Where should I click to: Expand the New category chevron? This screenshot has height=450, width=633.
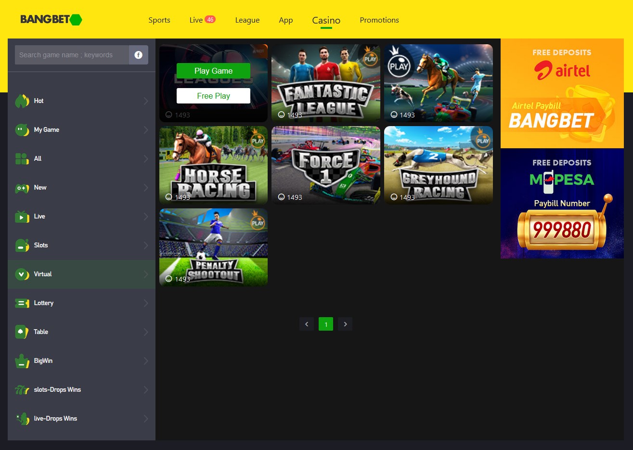click(x=146, y=188)
